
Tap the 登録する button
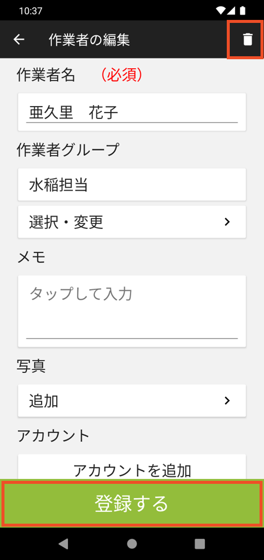pyautogui.click(x=132, y=503)
